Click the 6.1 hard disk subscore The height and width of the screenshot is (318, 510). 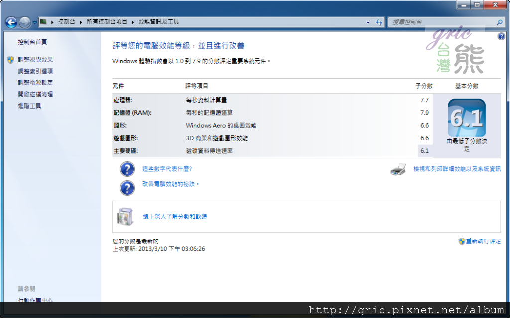(424, 151)
